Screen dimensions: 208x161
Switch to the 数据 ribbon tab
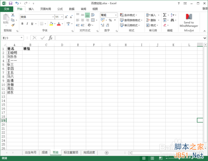[72, 9]
